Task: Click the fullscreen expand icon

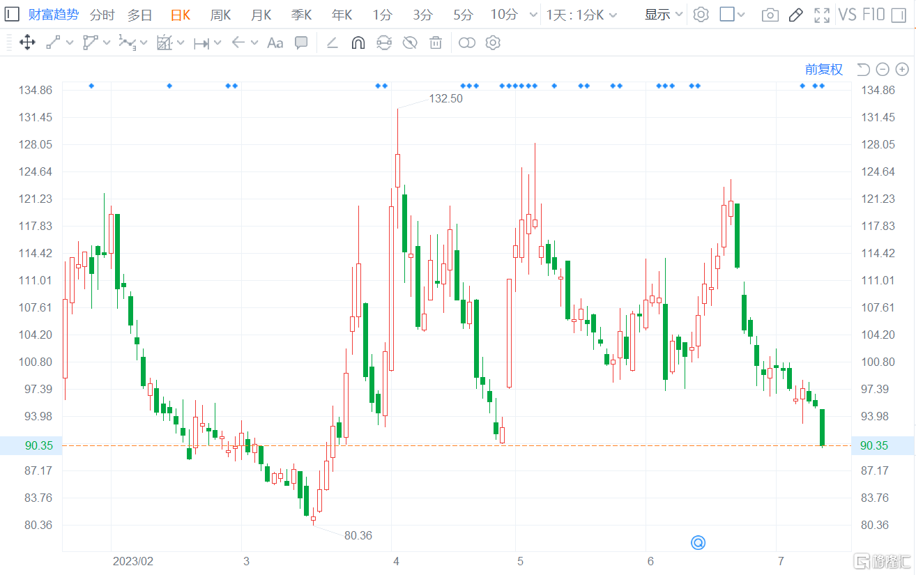Action: coord(822,14)
